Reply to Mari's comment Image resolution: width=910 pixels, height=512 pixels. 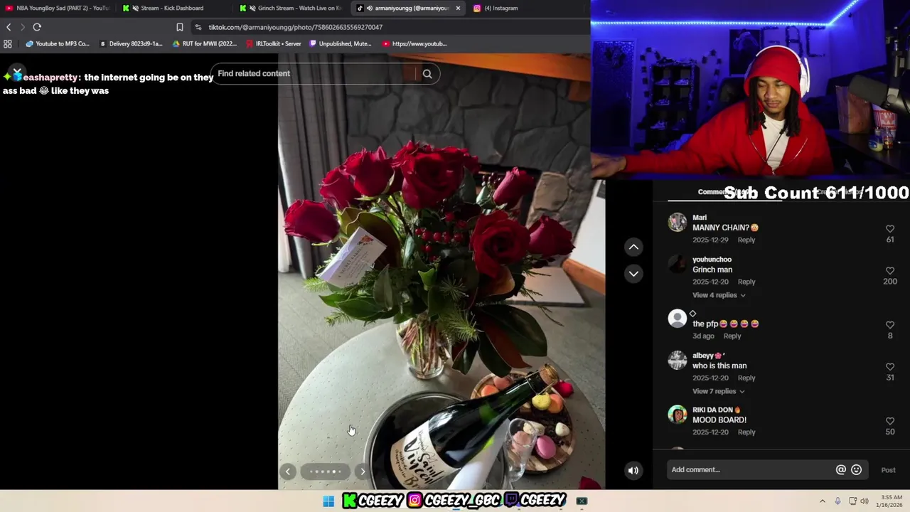click(746, 240)
